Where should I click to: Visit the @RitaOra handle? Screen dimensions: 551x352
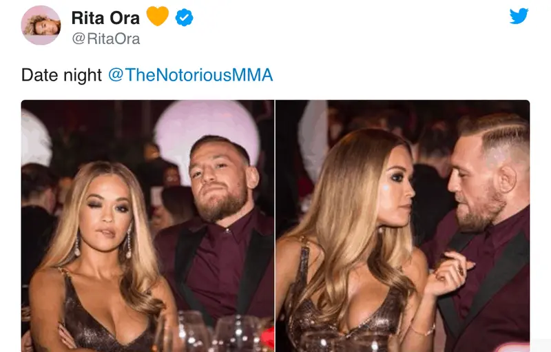point(106,39)
